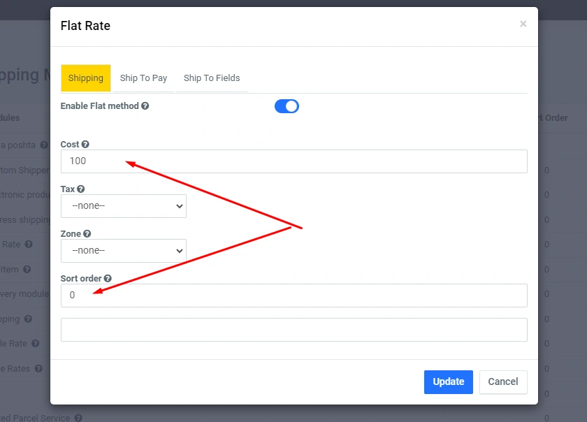Click the Cost help question mark icon

point(85,144)
